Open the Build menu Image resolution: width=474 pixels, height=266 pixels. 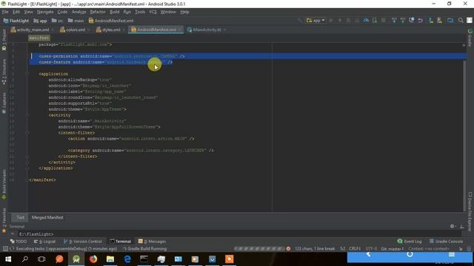(114, 12)
